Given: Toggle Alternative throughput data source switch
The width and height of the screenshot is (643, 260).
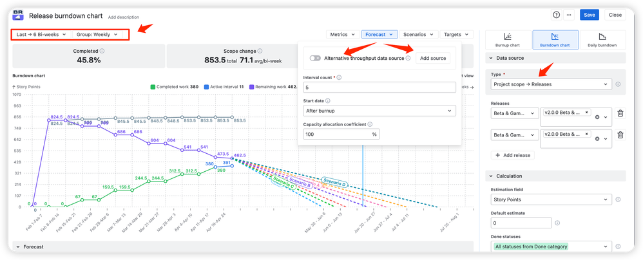Looking at the screenshot, I should click(x=315, y=58).
